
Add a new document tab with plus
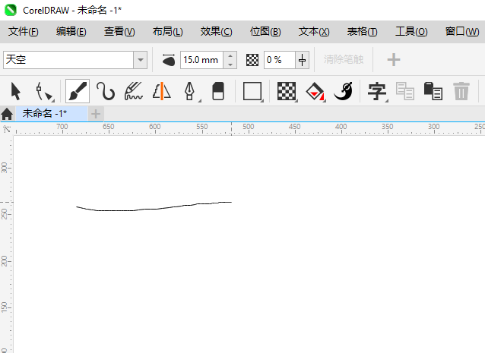click(x=96, y=114)
